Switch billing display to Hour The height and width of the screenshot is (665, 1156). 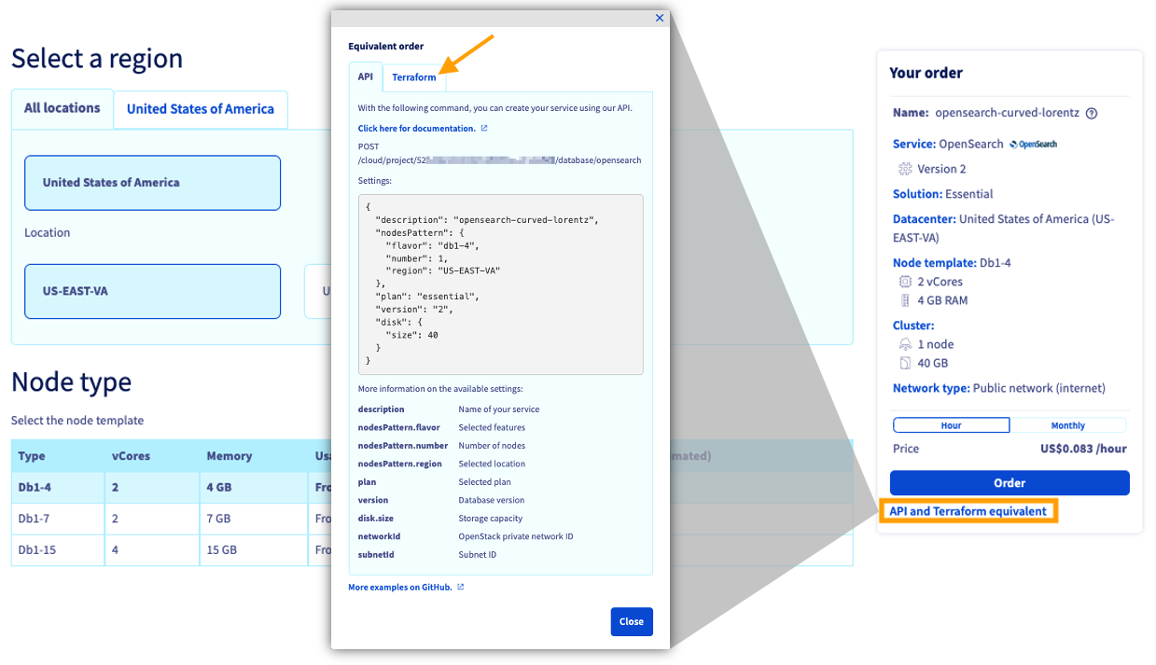pos(951,425)
